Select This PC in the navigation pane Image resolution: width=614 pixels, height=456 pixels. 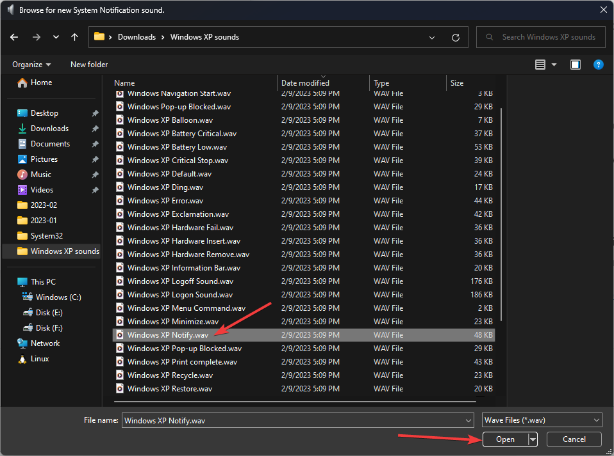(37, 282)
